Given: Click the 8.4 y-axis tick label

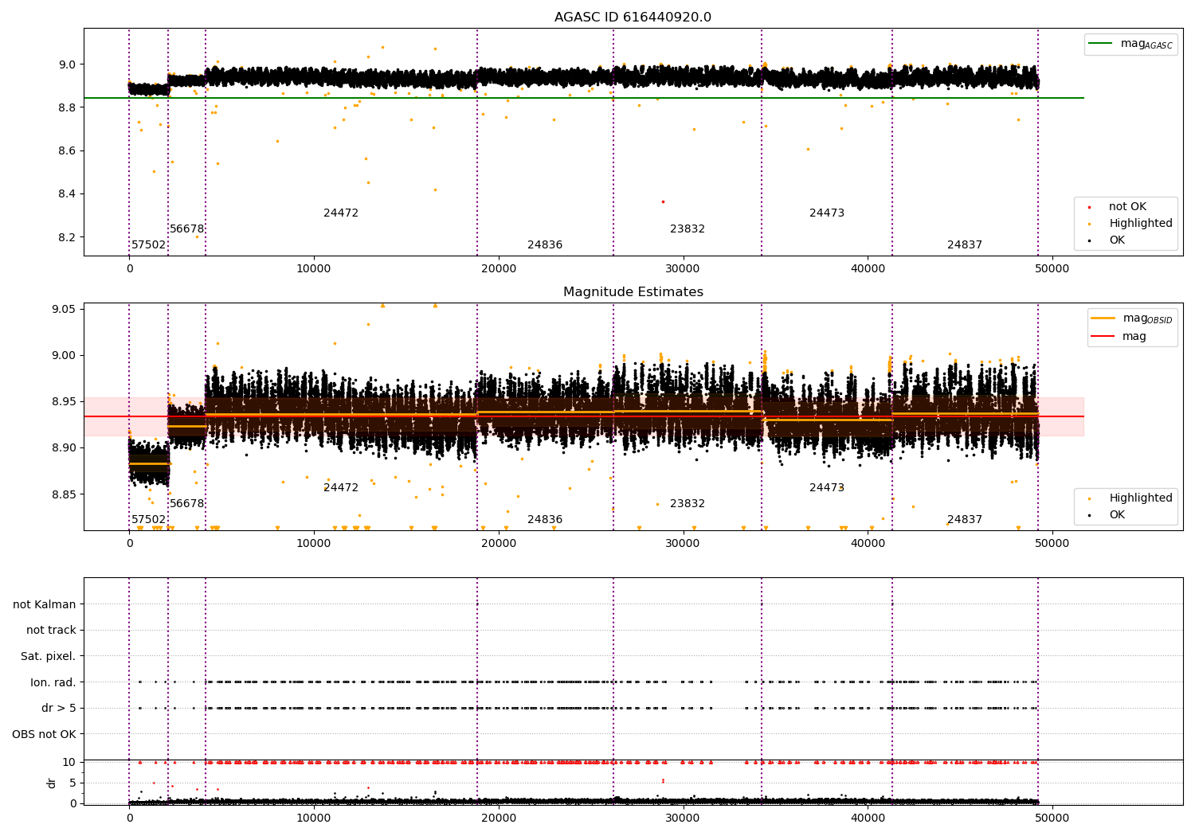Looking at the screenshot, I should click(67, 194).
